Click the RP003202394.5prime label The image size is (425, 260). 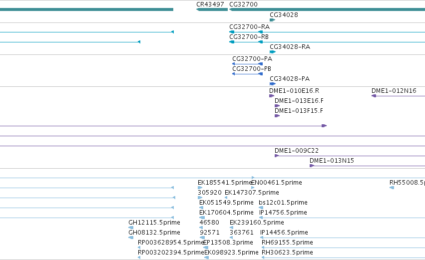pyautogui.click(x=170, y=253)
